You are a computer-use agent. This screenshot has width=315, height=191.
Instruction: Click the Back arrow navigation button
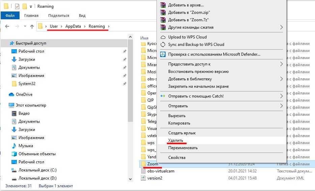(7, 26)
